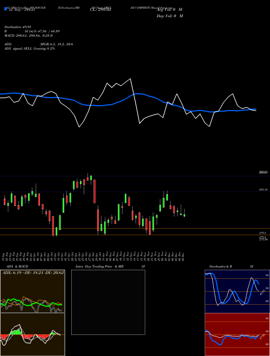Click the 'Stochastics: 49.93' reading
The width and height of the screenshot is (270, 356).
tap(17, 27)
